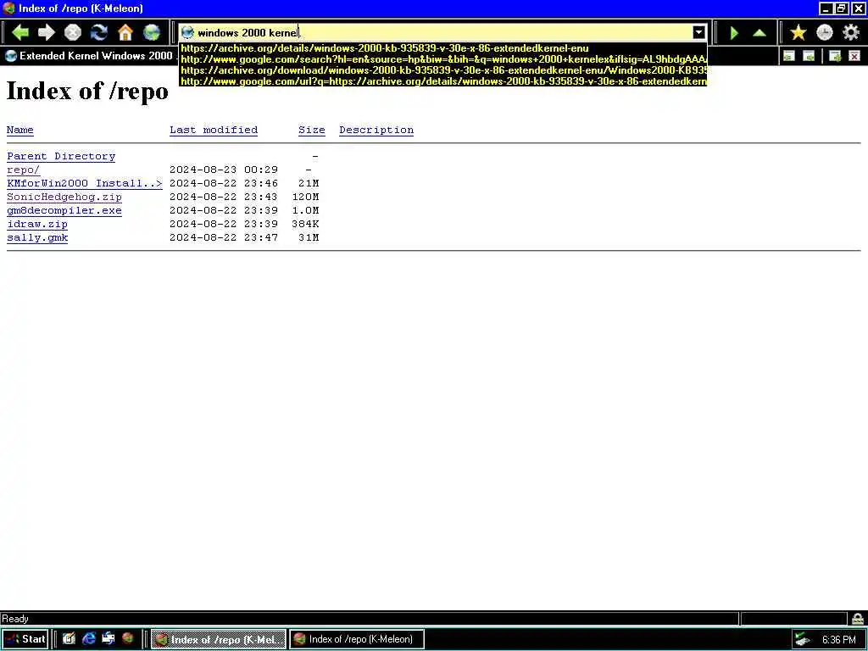Open the repo/ folder link
The height and width of the screenshot is (651, 868).
point(23,170)
